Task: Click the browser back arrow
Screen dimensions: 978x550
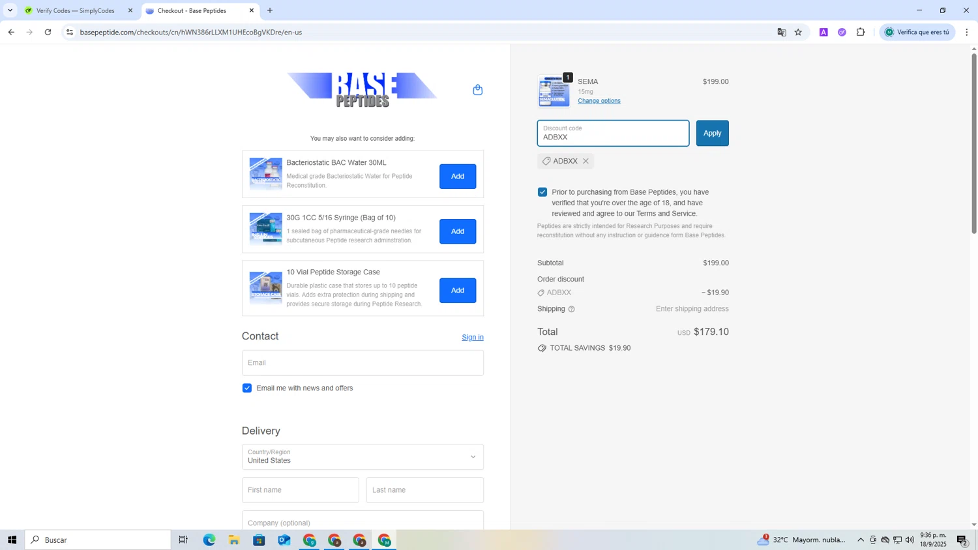Action: point(11,32)
